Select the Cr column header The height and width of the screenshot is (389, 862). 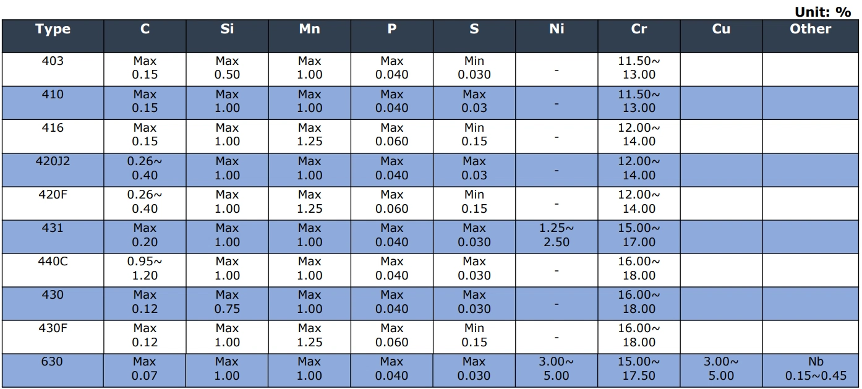point(639,29)
